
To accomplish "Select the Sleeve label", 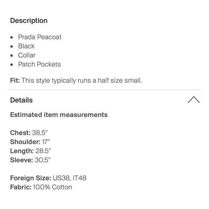I will (22, 160).
